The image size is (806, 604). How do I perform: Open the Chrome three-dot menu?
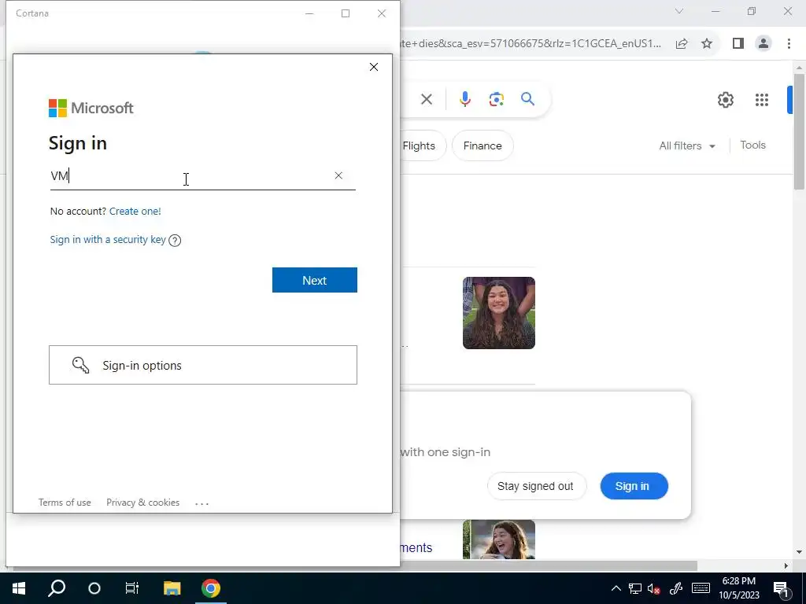pyautogui.click(x=789, y=44)
